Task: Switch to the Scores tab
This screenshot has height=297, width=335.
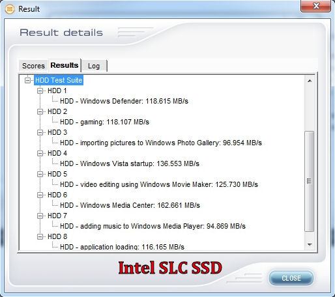Action: (33, 66)
